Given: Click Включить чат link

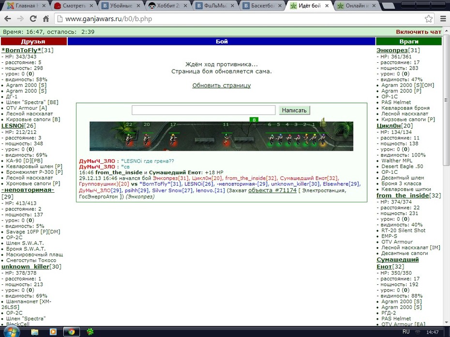Looking at the screenshot, I should pos(419,32).
